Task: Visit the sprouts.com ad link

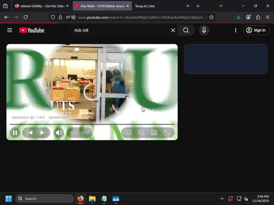Action: click(58, 117)
